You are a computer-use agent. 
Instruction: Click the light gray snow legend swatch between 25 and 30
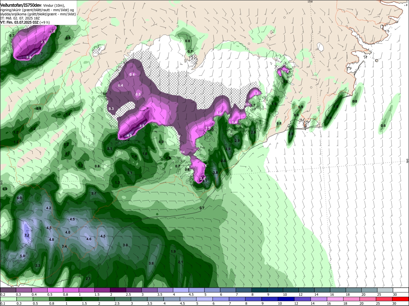coord(385,290)
